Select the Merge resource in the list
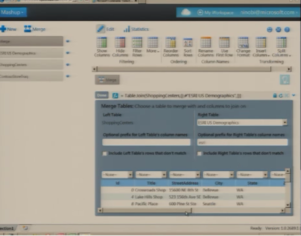 32,41
